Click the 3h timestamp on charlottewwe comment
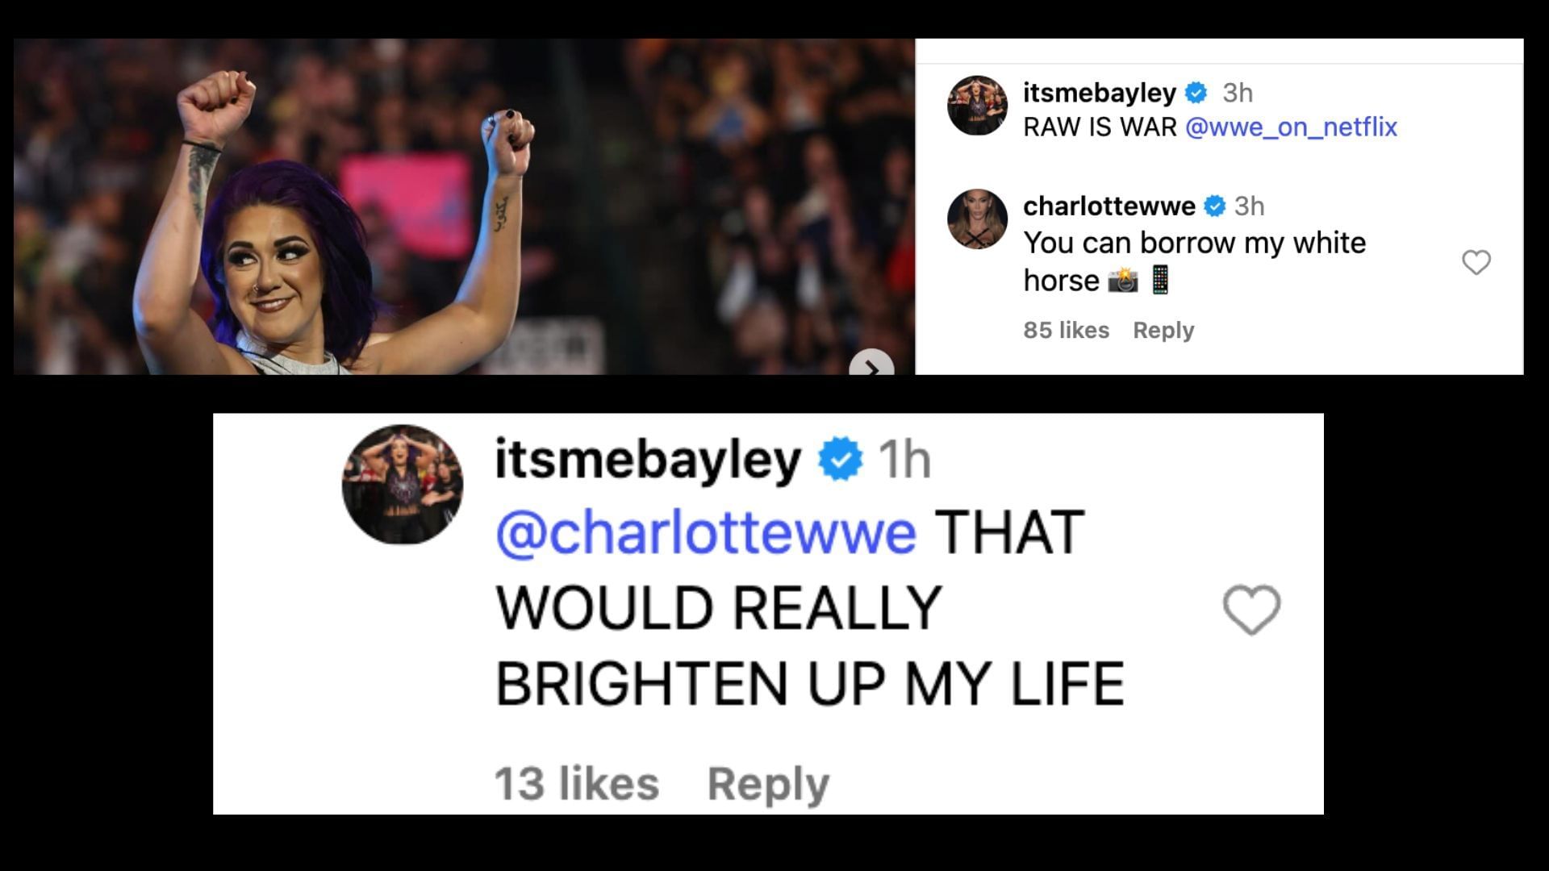The width and height of the screenshot is (1549, 871). (x=1250, y=206)
